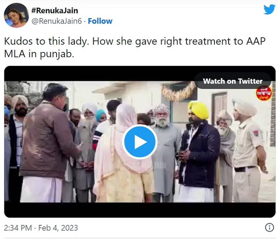Click the Twitter bird logo
278x240 pixels.
click(x=269, y=10)
